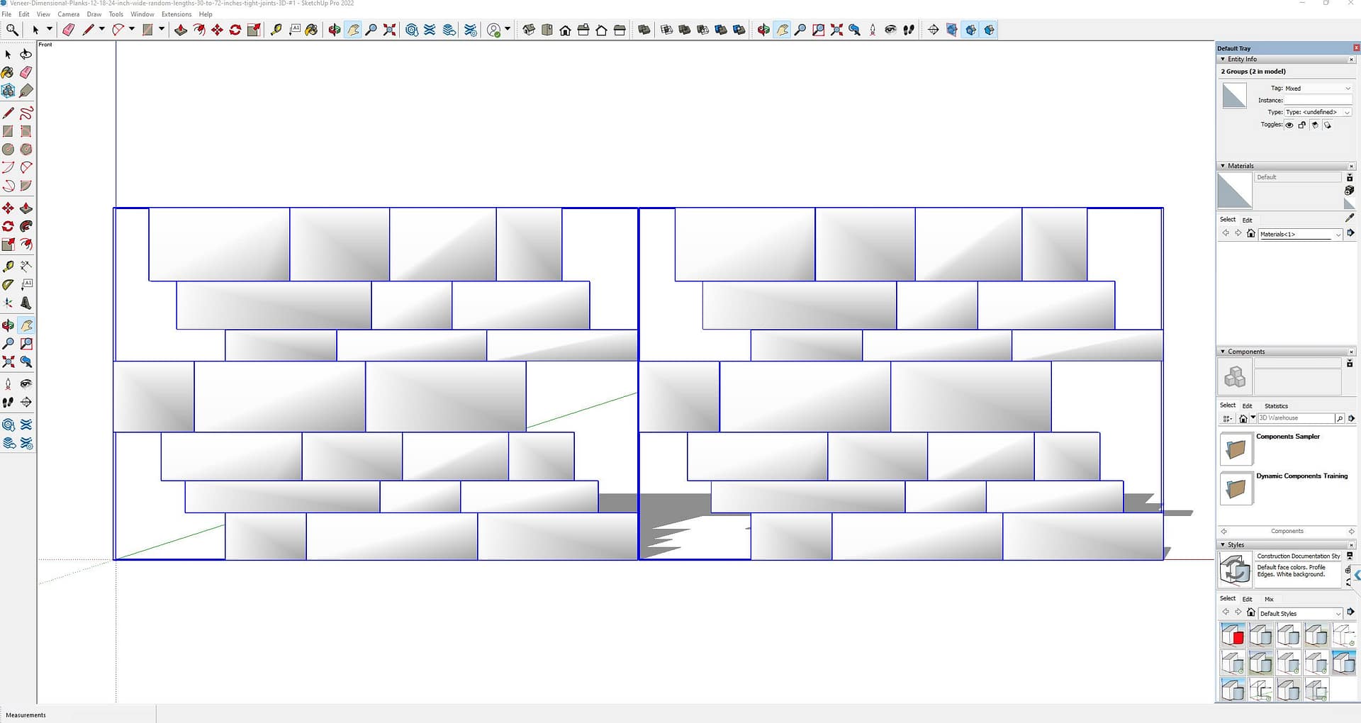Select the Paint Bucket tool in left toolbar
The width and height of the screenshot is (1361, 723).
click(x=8, y=72)
